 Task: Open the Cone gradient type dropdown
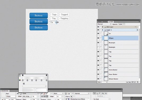[31, 93]
